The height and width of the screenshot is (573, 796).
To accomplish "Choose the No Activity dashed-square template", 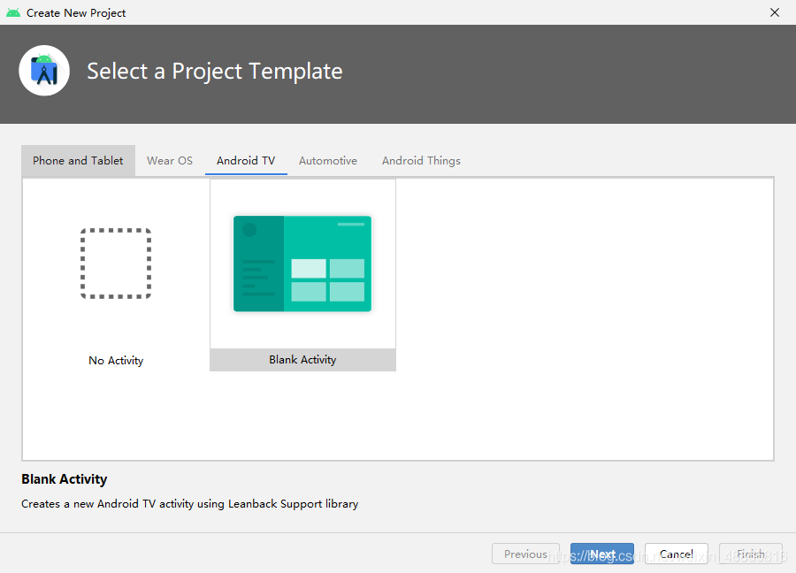I will click(x=116, y=264).
